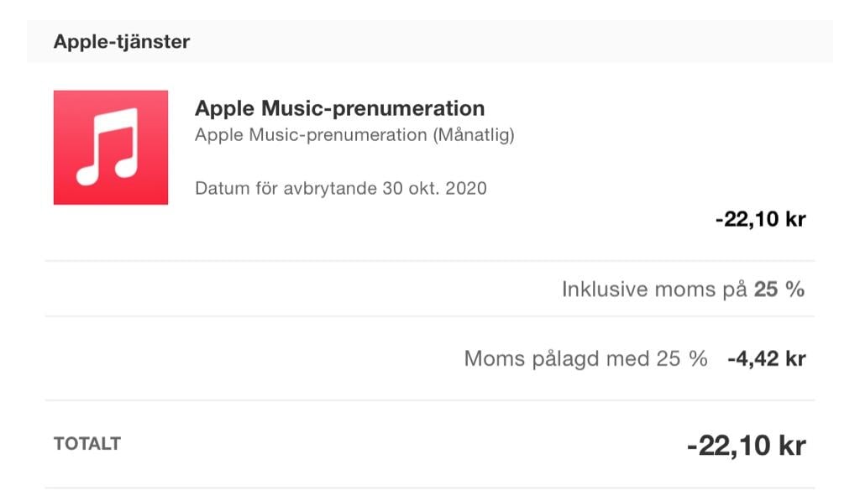The height and width of the screenshot is (501, 860).
Task: Click the (Månatlig) subscription period text
Action: 474,135
